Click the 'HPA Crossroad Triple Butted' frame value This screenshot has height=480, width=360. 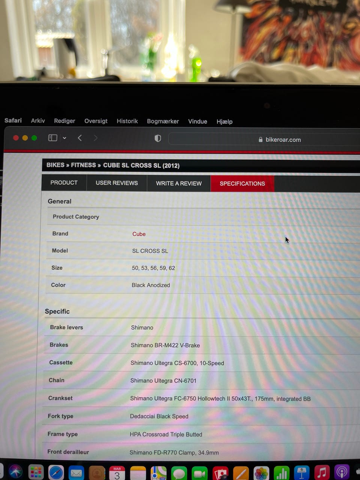pyautogui.click(x=166, y=434)
